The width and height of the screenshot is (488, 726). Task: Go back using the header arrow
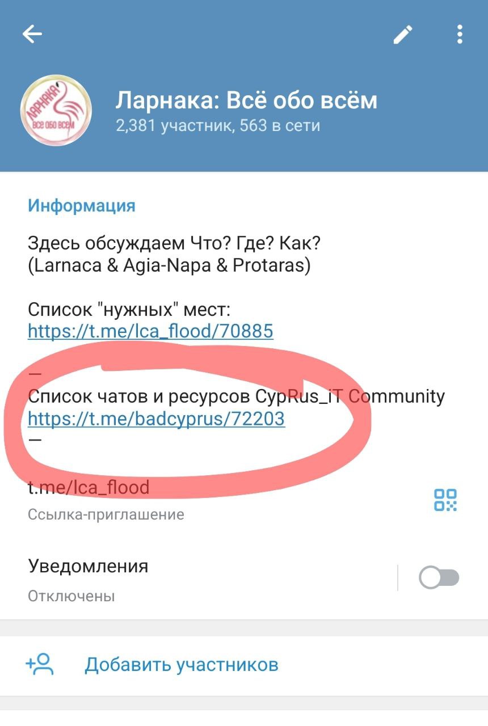pyautogui.click(x=32, y=35)
